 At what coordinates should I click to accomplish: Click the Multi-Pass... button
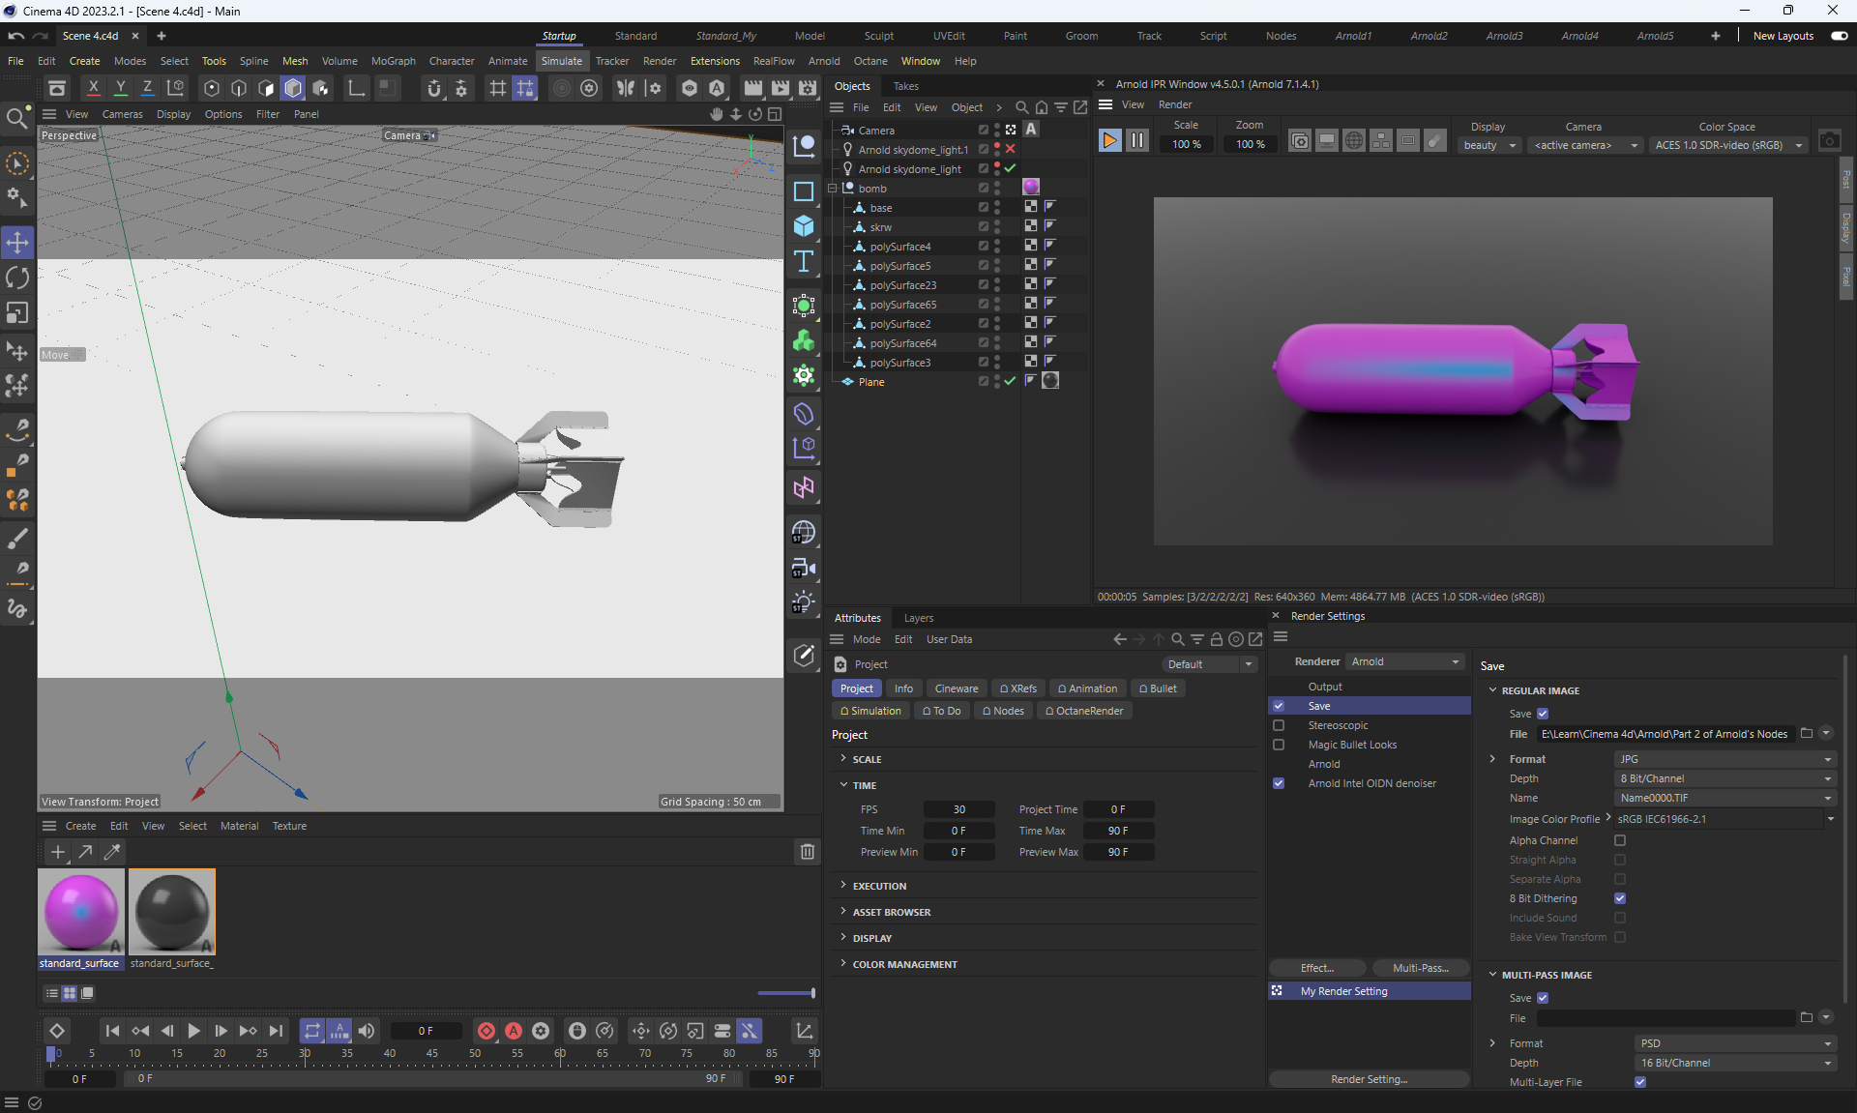[x=1420, y=968]
